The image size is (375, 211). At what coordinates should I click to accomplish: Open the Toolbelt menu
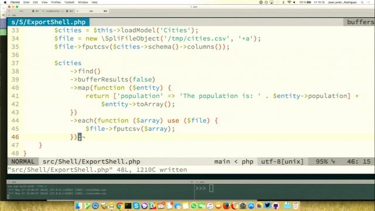coord(69,2)
